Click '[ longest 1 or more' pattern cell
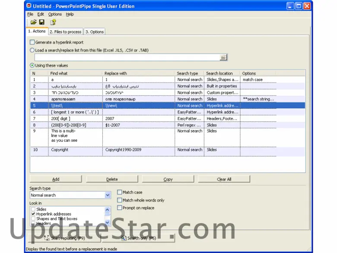Screen dimensions: 337x253 click(75, 112)
